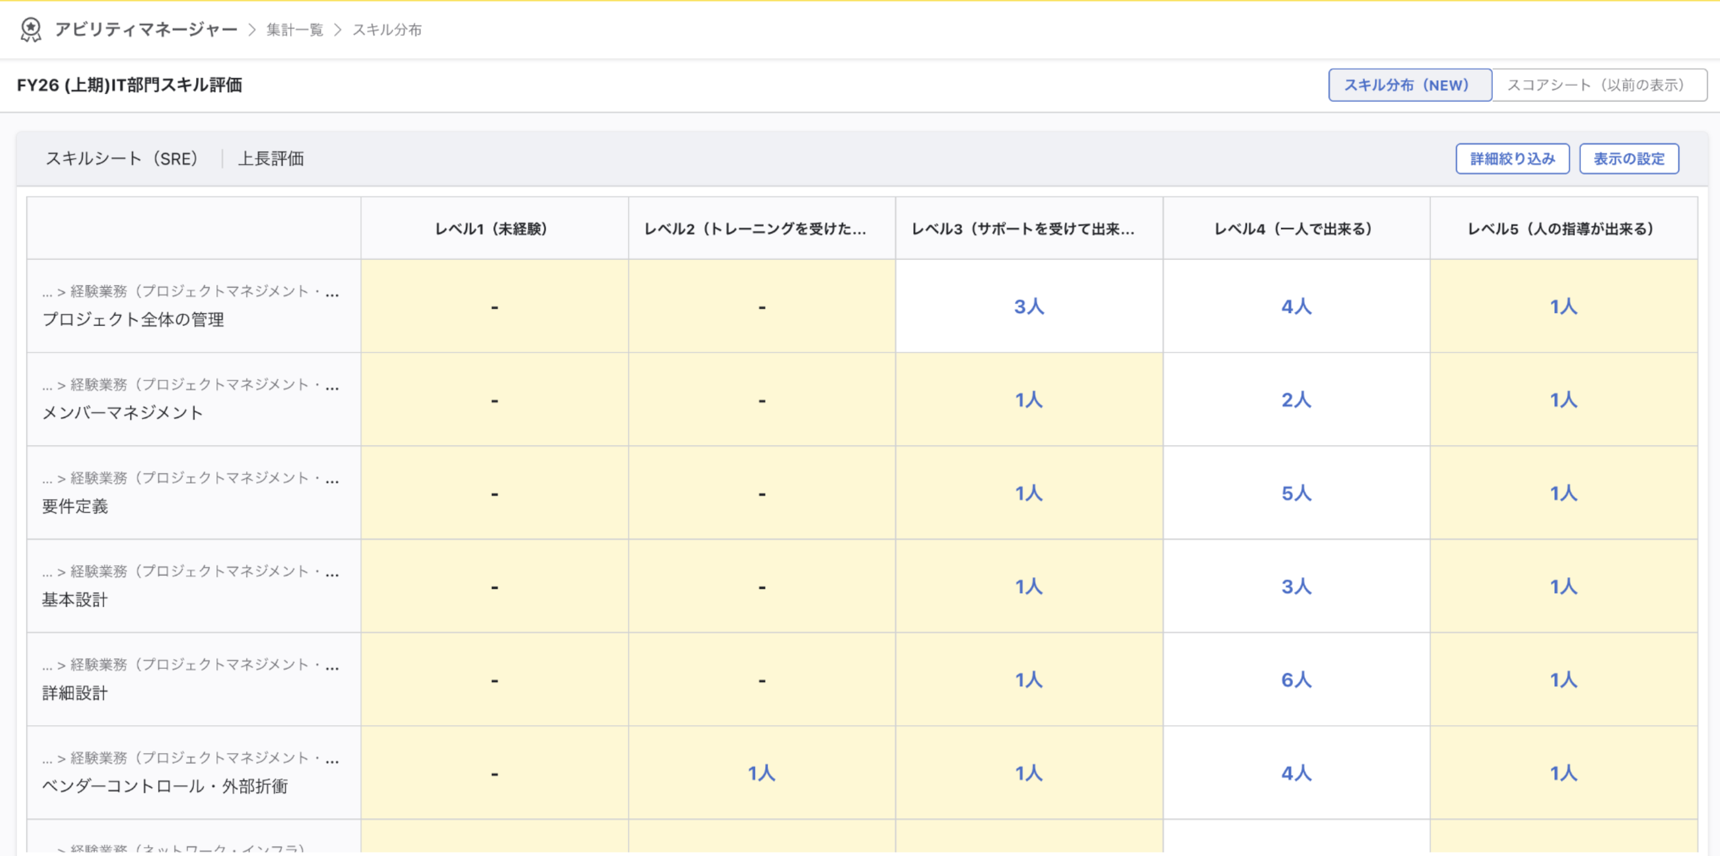The height and width of the screenshot is (856, 1720).
Task: Click メンバーマネジメント row label
Action: point(122,413)
